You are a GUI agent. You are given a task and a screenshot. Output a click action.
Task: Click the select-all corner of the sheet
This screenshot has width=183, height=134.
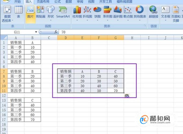coord(4,38)
